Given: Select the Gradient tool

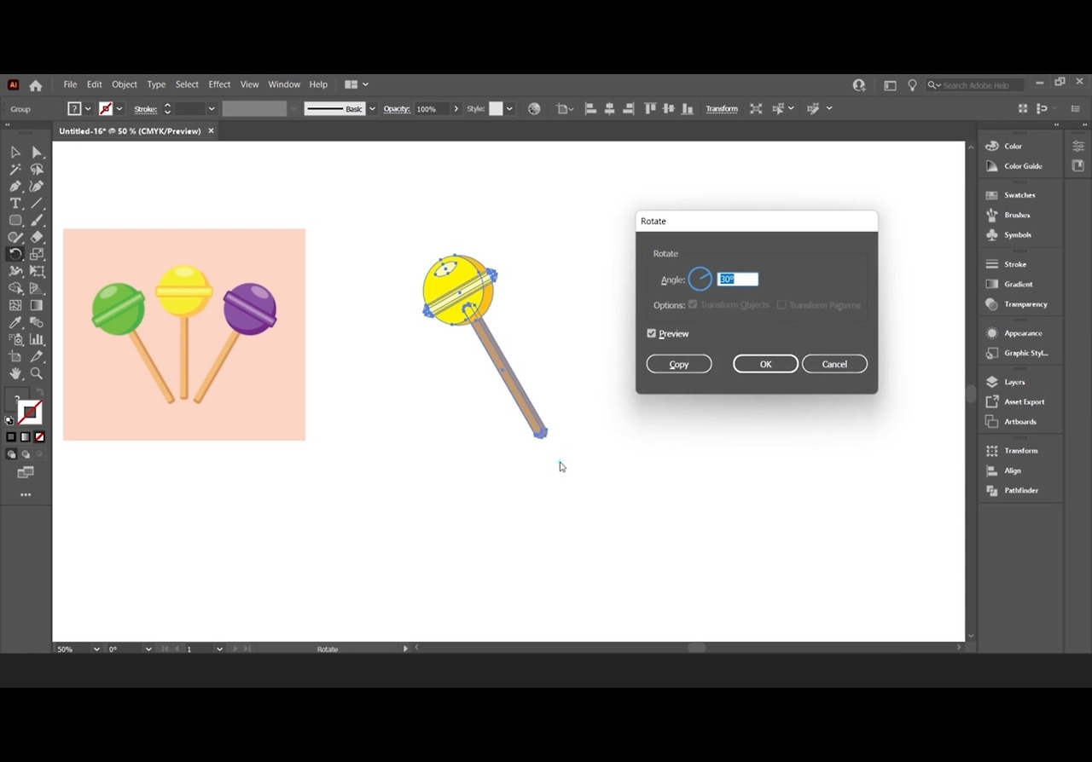Looking at the screenshot, I should click(x=37, y=305).
